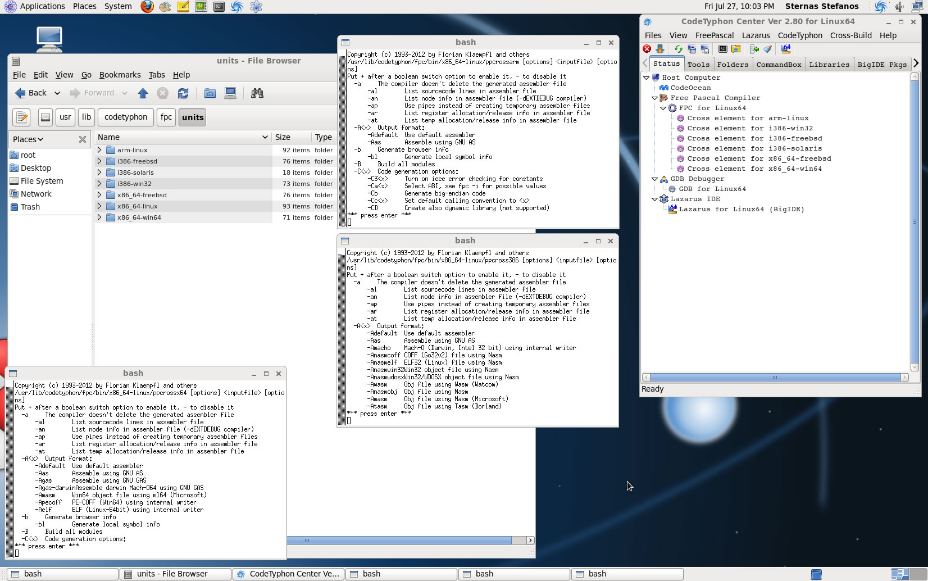Open Computer location from File Browser toolbar

coord(230,93)
